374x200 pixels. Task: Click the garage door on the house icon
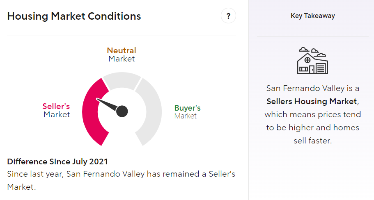tap(321, 68)
